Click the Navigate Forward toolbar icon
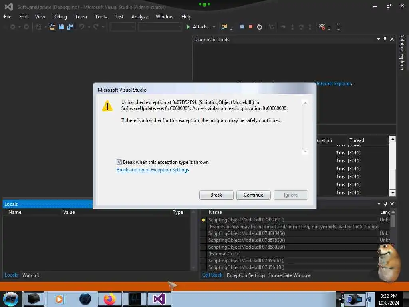This screenshot has width=409, height=307. click(26, 27)
